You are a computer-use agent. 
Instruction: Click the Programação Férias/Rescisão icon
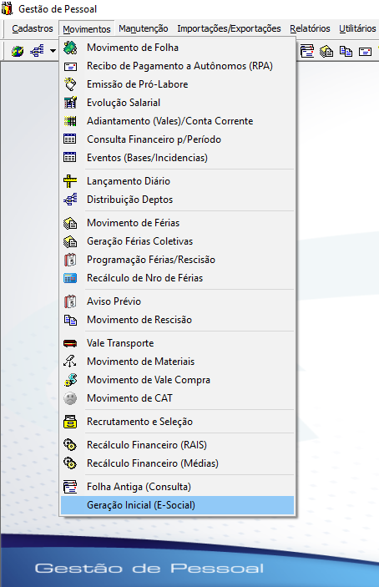(x=70, y=260)
